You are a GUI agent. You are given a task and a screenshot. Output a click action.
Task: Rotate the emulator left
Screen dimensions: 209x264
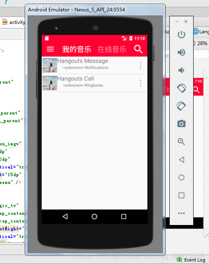(181, 88)
